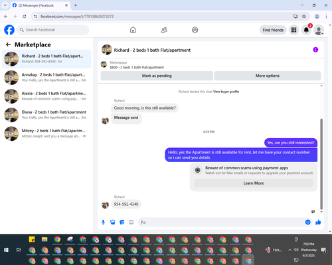Click the Mark as pending button
This screenshot has height=265, width=332.
click(157, 76)
